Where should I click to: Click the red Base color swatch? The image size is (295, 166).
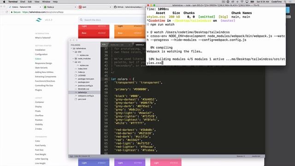click(94, 33)
